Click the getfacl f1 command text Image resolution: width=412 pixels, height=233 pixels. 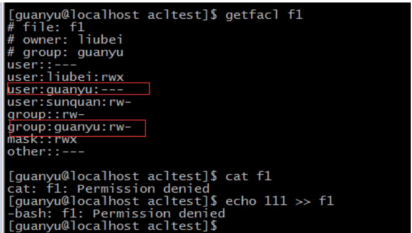[x=264, y=15]
